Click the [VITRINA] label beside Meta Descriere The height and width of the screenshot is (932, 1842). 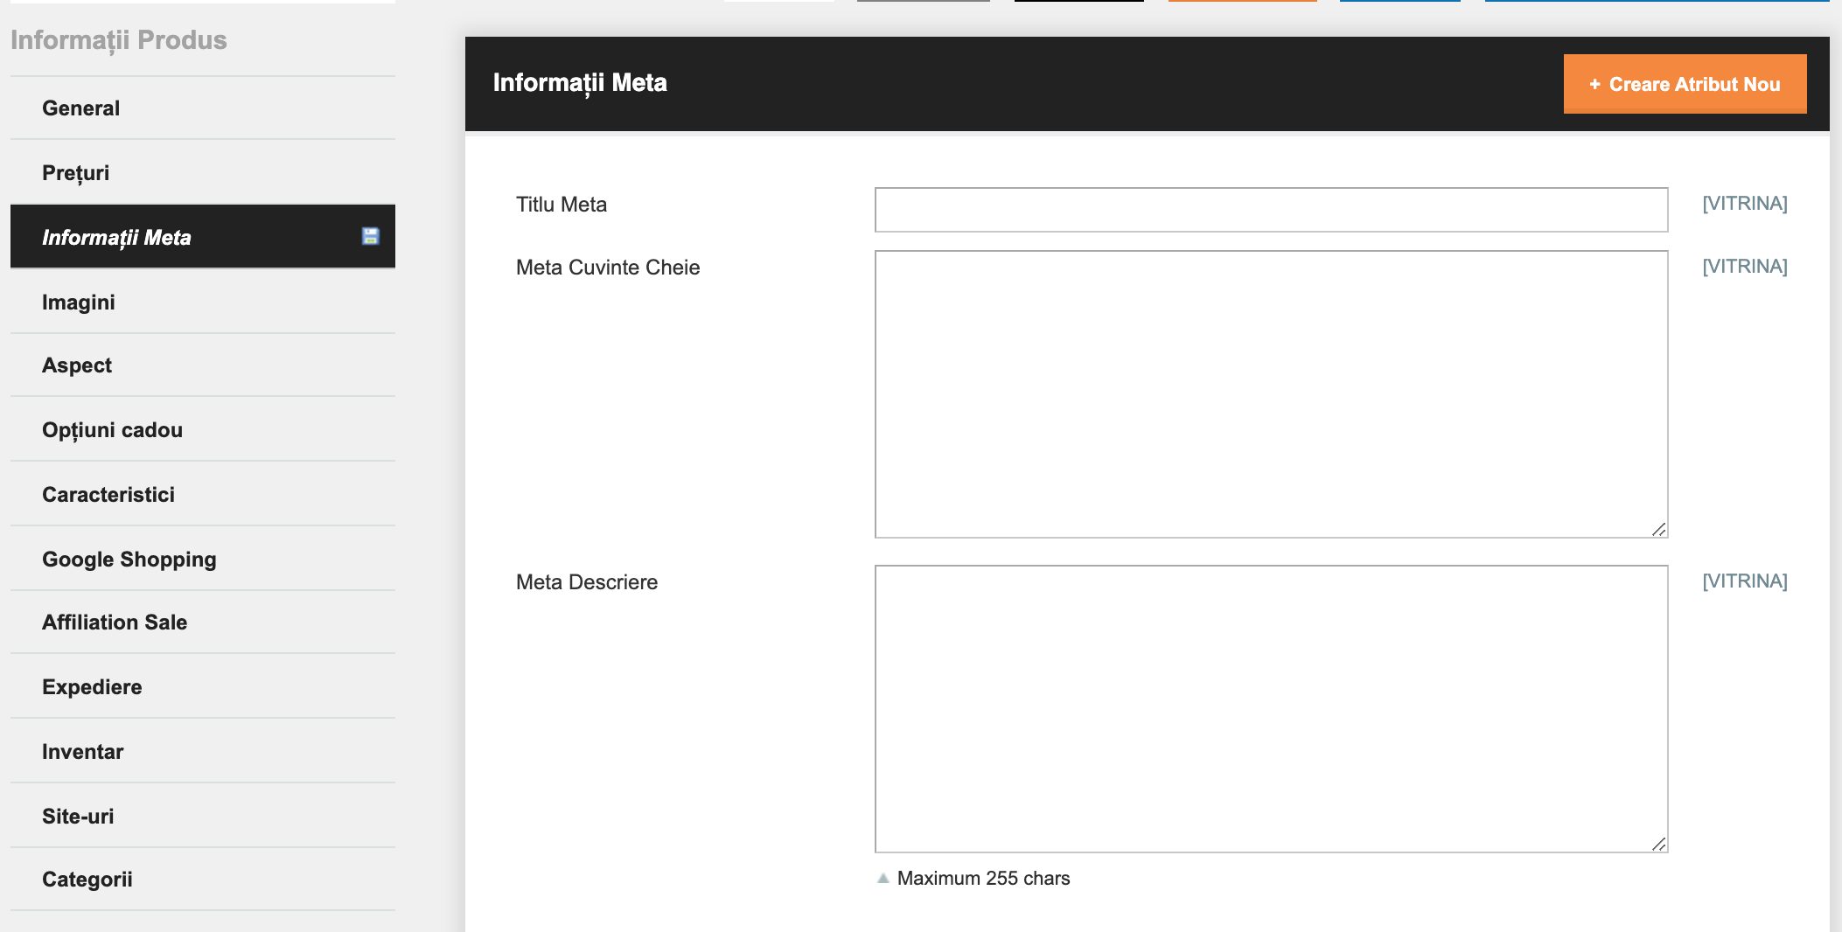tap(1744, 581)
